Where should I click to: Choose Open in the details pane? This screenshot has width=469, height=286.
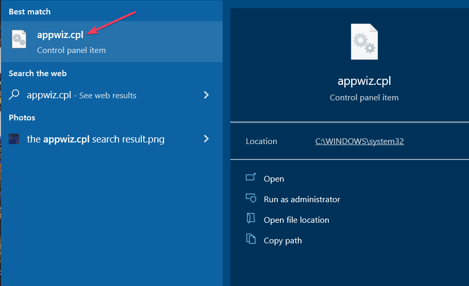[x=274, y=179]
